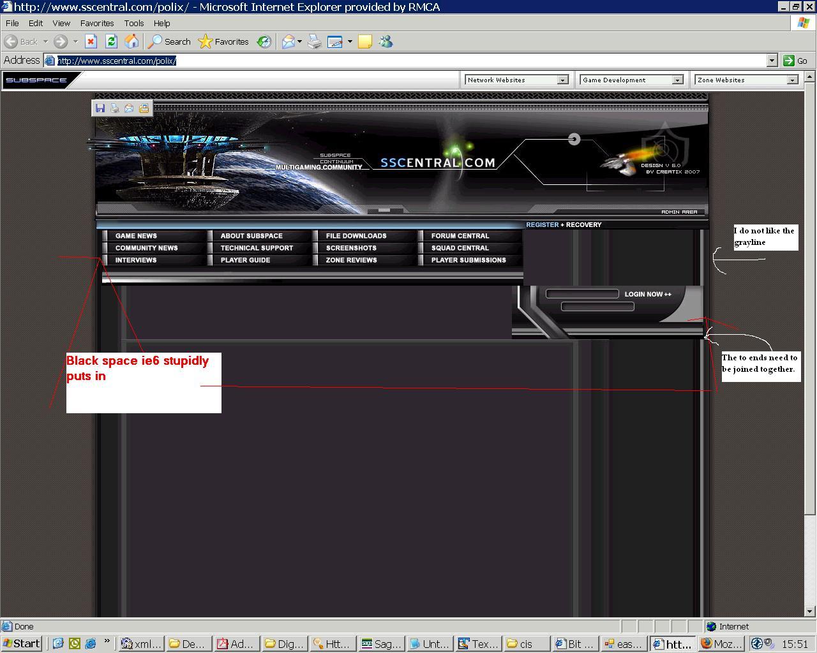Launch Internet Explorer from Quick Launch
Viewport: 817px width, 653px height.
[90, 643]
